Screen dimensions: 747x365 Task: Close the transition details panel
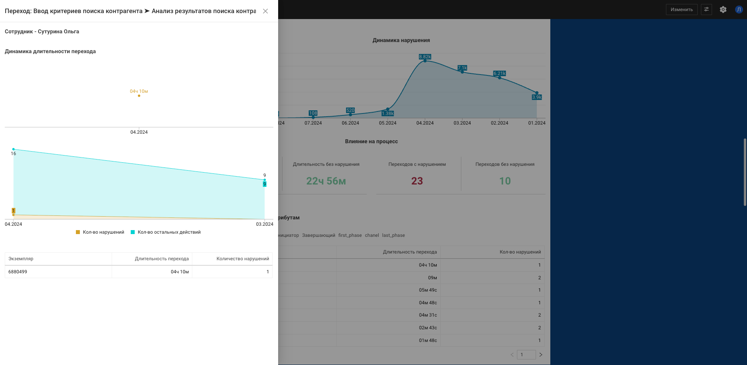coord(265,11)
